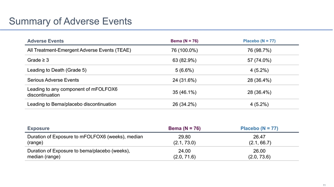Click the "76 (100.0%)" cell
Screen dimensions: 334x187
pos(184,51)
